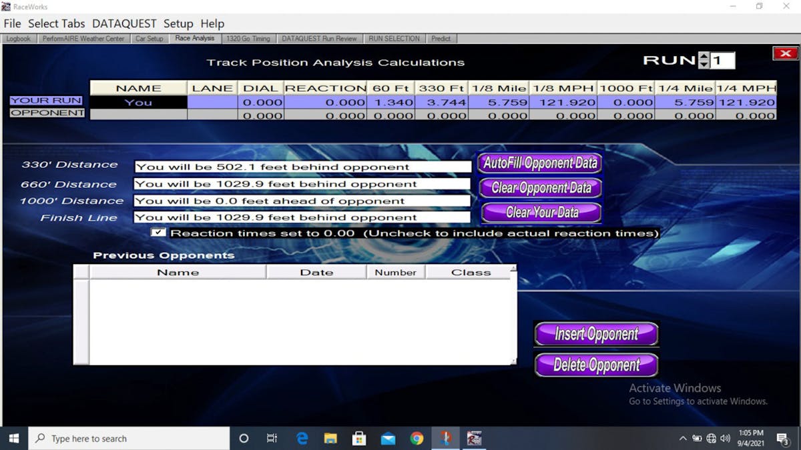Click the AutoFill Opponent Data button

click(x=540, y=163)
